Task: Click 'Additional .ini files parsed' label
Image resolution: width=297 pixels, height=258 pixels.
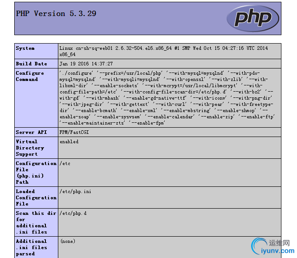Action: point(32,247)
